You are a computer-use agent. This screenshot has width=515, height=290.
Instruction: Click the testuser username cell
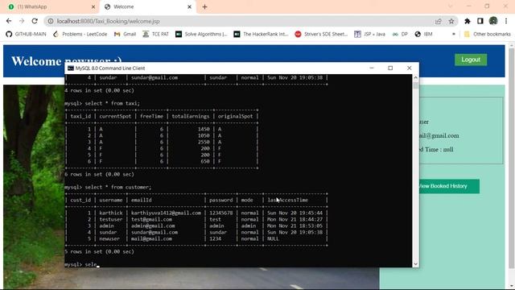(111, 219)
